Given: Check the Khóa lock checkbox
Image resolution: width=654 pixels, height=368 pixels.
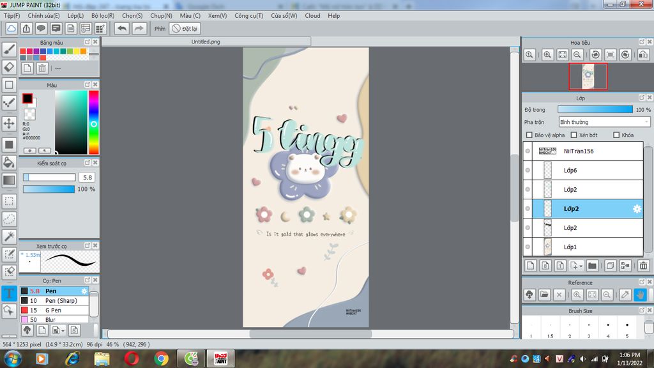Looking at the screenshot, I should tap(616, 135).
